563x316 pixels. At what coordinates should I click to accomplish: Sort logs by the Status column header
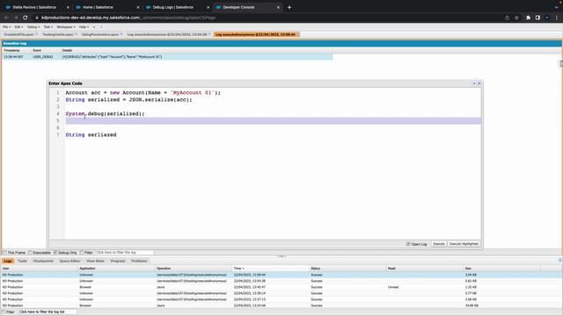click(x=347, y=269)
